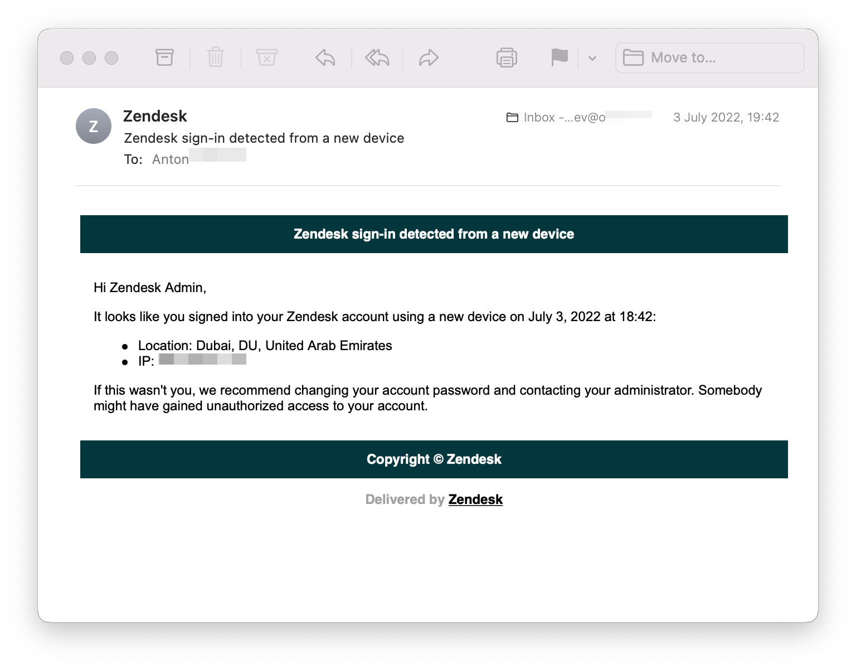Delete the email using trash icon
Screen dimensions: 856x669
(216, 57)
